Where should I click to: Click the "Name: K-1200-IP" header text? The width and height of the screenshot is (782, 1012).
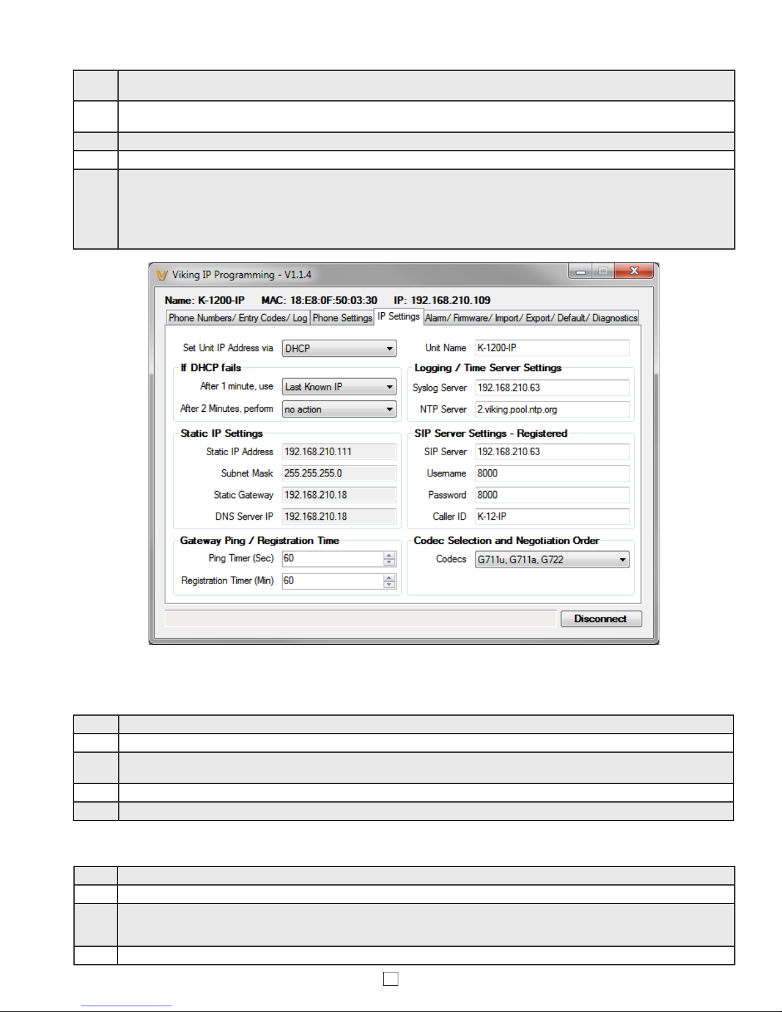click(205, 300)
